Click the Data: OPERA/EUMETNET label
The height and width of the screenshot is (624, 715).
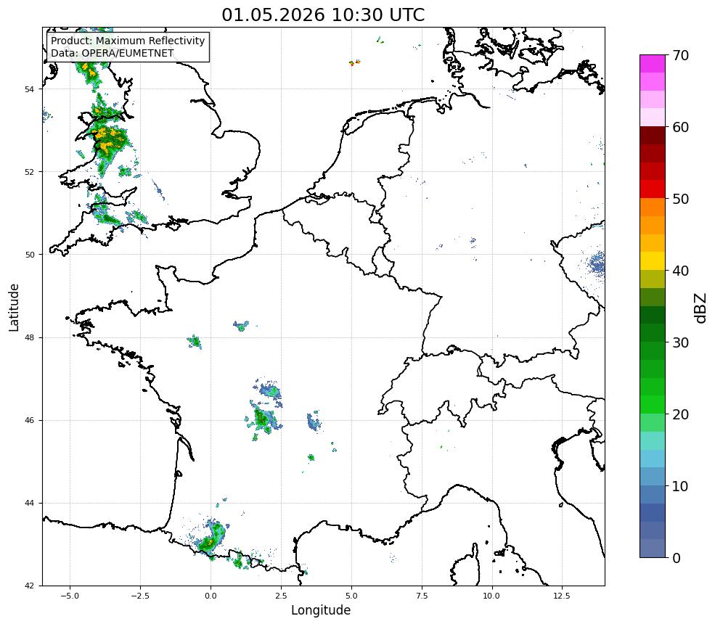(x=113, y=53)
